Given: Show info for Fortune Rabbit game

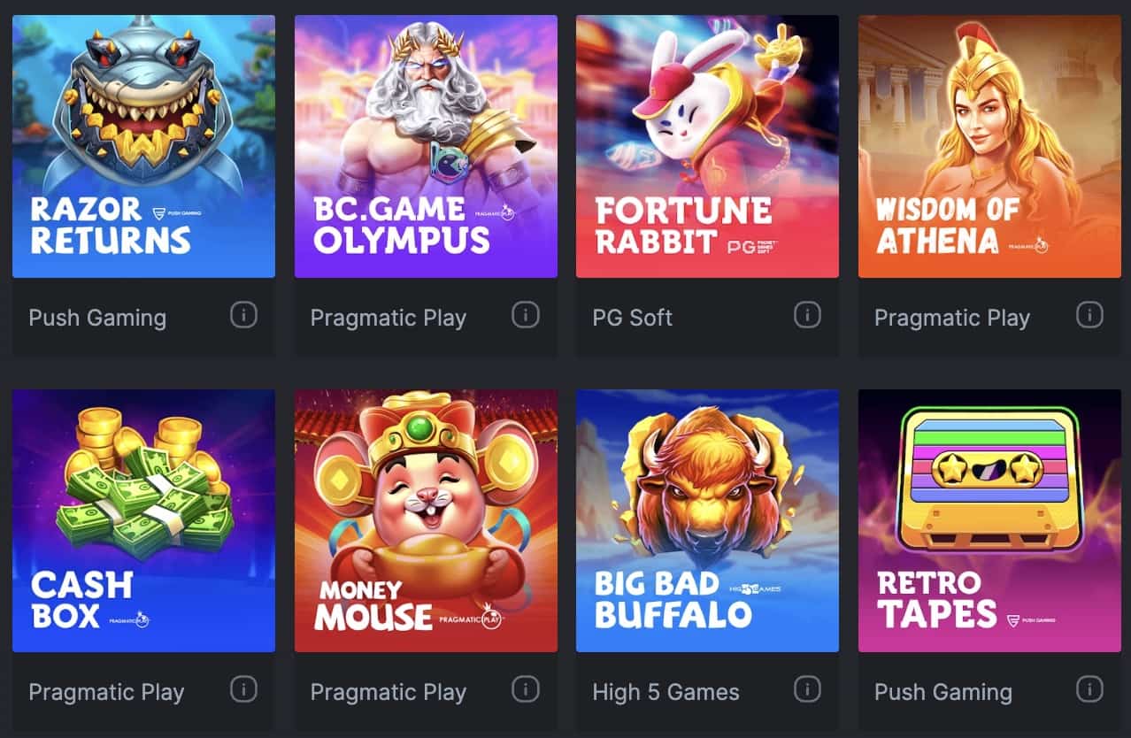Looking at the screenshot, I should 807,314.
